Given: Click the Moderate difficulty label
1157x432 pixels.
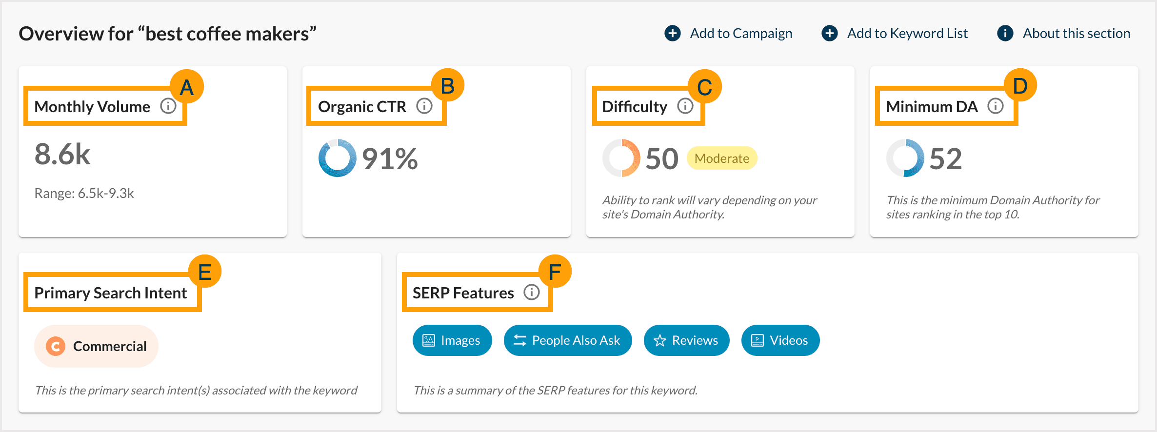Looking at the screenshot, I should [x=721, y=158].
